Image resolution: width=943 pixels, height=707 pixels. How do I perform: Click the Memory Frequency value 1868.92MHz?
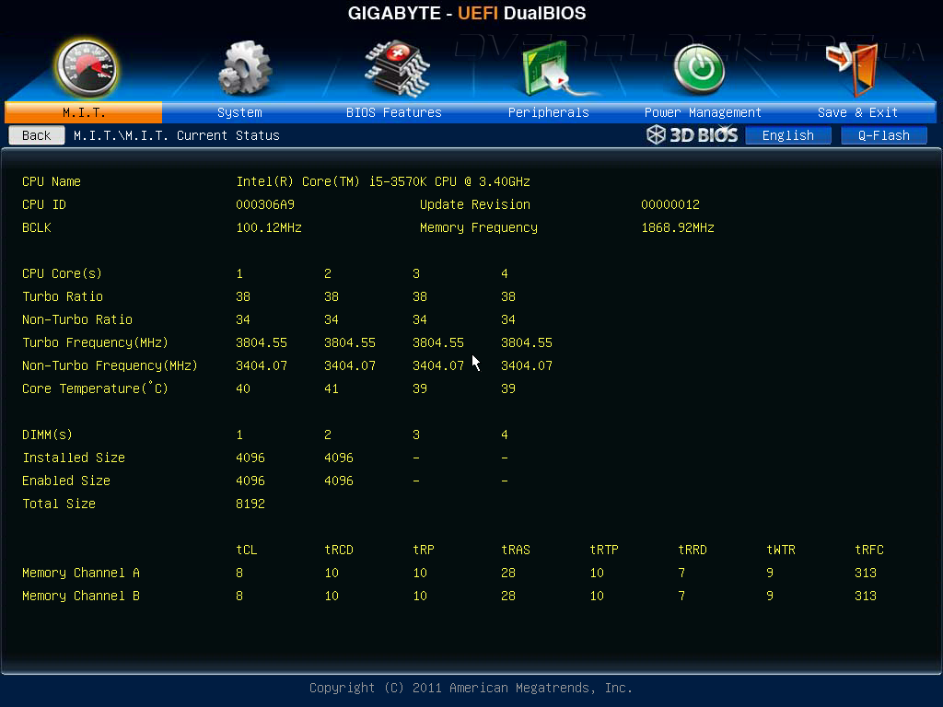678,228
